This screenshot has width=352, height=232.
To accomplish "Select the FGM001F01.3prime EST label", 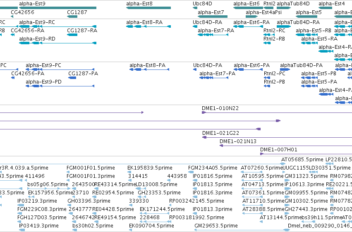I will pos(91,176).
